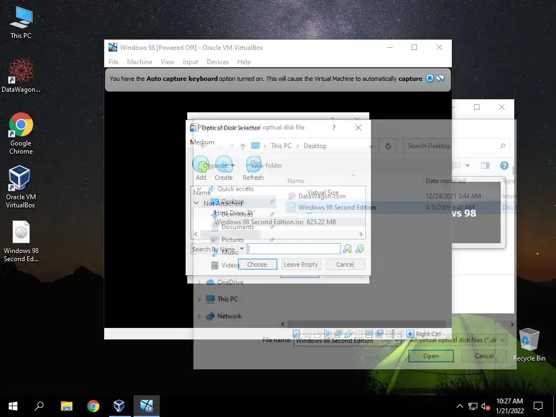556x417 pixels.
Task: Click the Right Ctrl host key label
Action: pyautogui.click(x=428, y=334)
